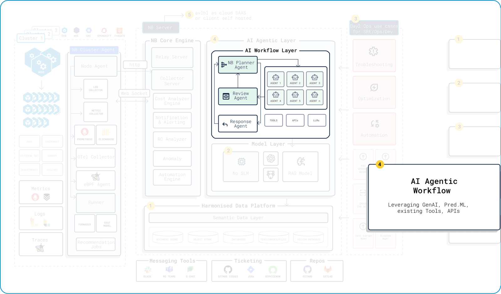Click the GitHub Issues icon

coord(228,269)
